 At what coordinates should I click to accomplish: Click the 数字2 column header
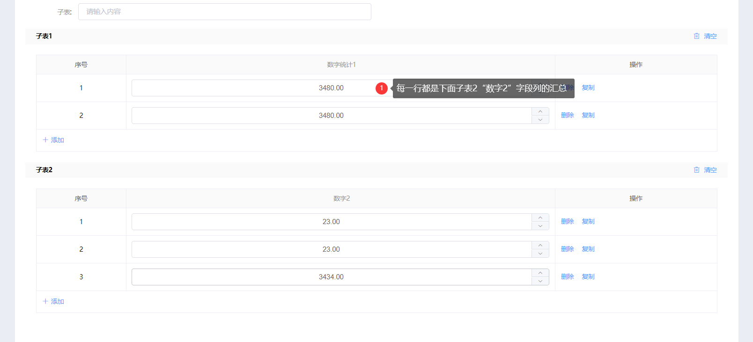click(x=341, y=198)
